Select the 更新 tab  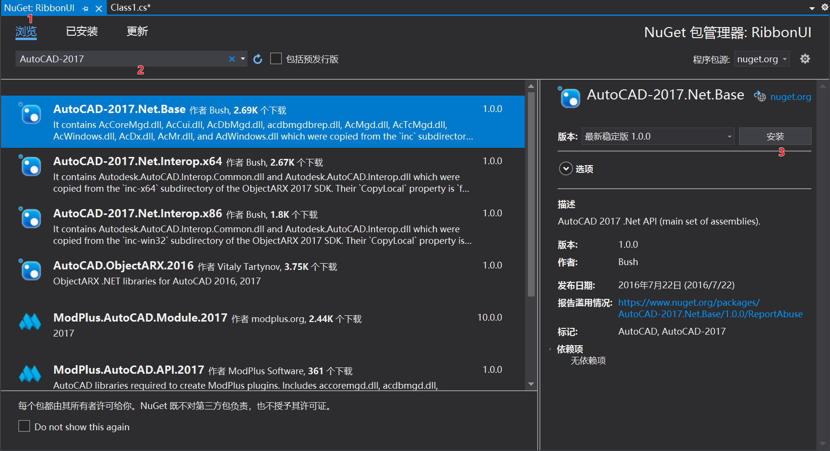click(137, 31)
